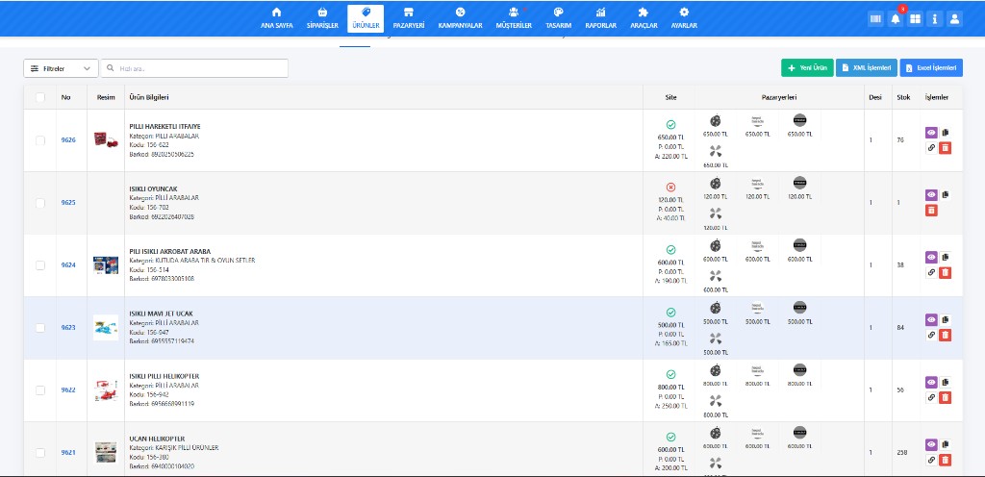Open the SİPARİŞLER menu
The image size is (985, 477).
coord(323,19)
